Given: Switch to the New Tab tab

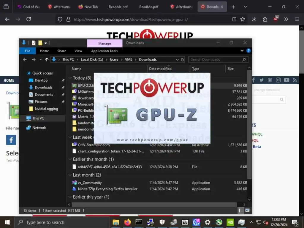Looking at the screenshot, I should (88, 7).
